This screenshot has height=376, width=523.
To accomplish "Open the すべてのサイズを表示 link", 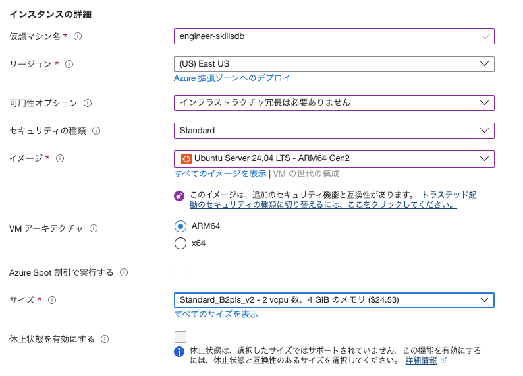I will pos(216,314).
